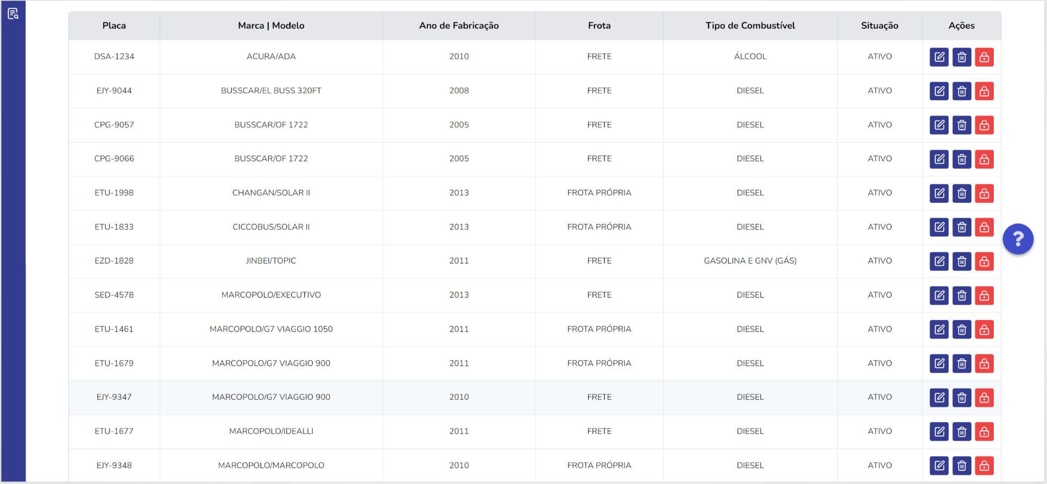
Task: Edit the ETU-1461 Viaggio 1050 row
Action: [939, 329]
